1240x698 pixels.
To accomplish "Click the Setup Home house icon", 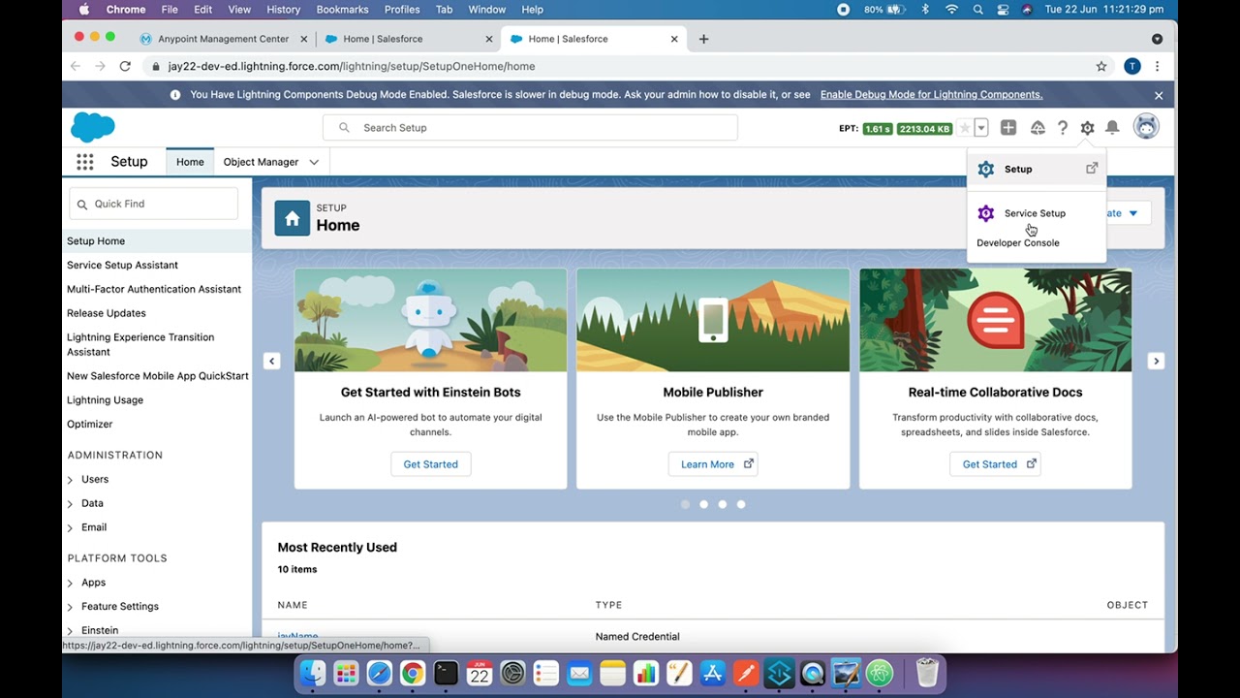I will point(293,218).
